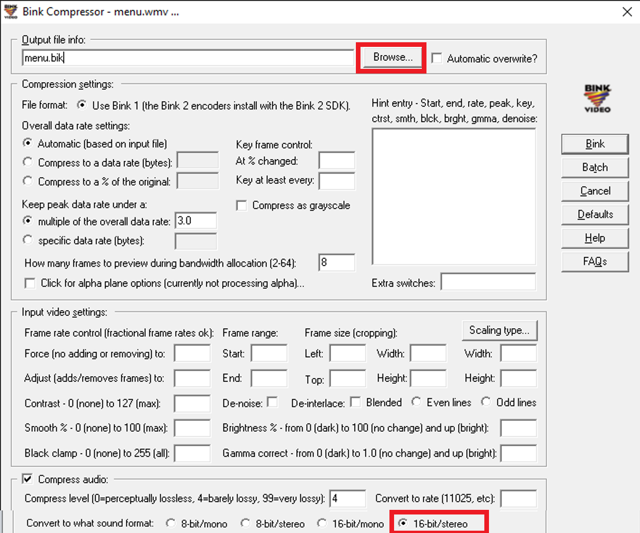Select multiple of the overall data rate radio
The height and width of the screenshot is (533, 640).
27,221
